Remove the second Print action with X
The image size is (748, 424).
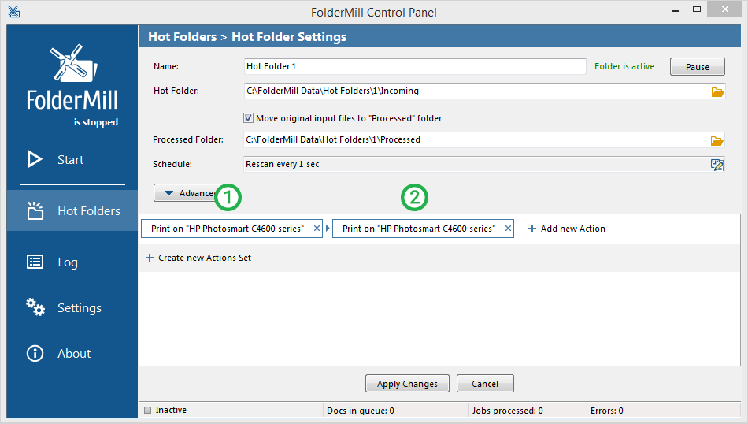click(508, 229)
